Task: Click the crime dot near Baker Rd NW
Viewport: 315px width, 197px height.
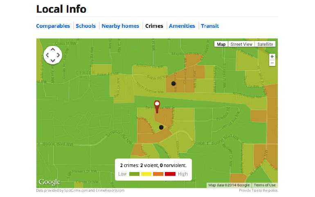Action: (173, 84)
